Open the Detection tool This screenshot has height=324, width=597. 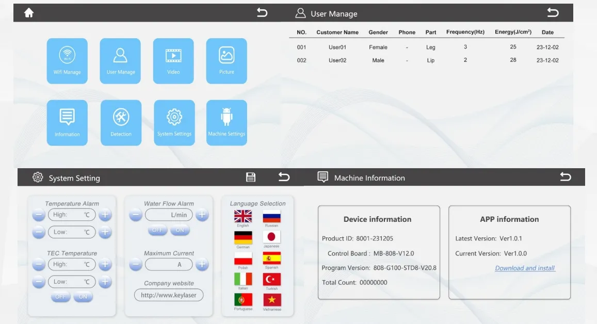pyautogui.click(x=121, y=122)
